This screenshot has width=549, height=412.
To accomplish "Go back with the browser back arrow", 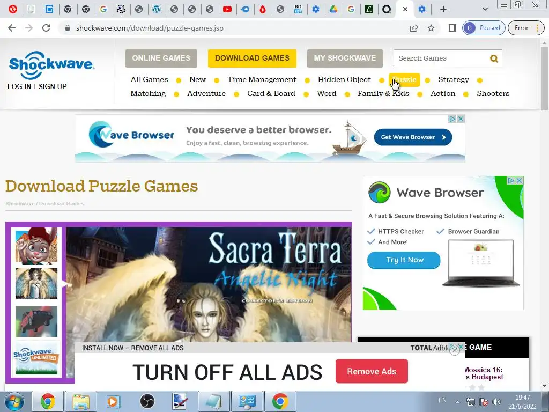I will point(12,28).
